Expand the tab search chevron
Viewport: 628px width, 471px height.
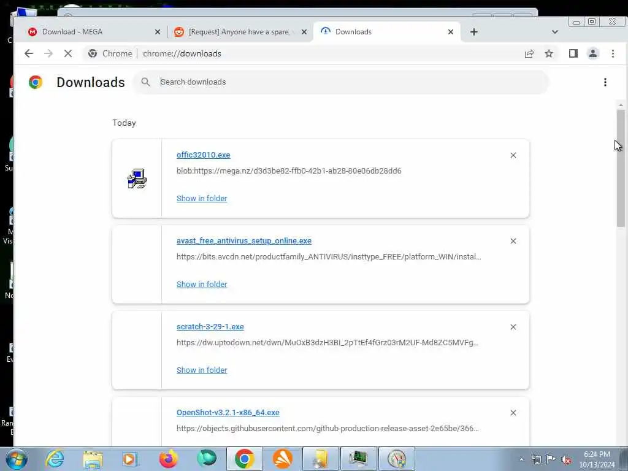[554, 32]
